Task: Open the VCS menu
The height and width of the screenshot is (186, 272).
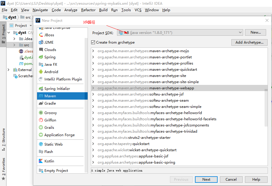Action: pos(138,10)
